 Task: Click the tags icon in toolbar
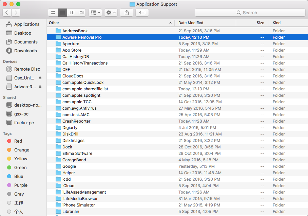tap(142, 13)
